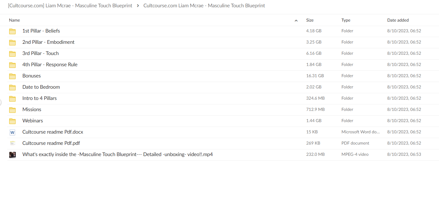Open the Webinars folder name
The image size is (439, 208).
33,121
